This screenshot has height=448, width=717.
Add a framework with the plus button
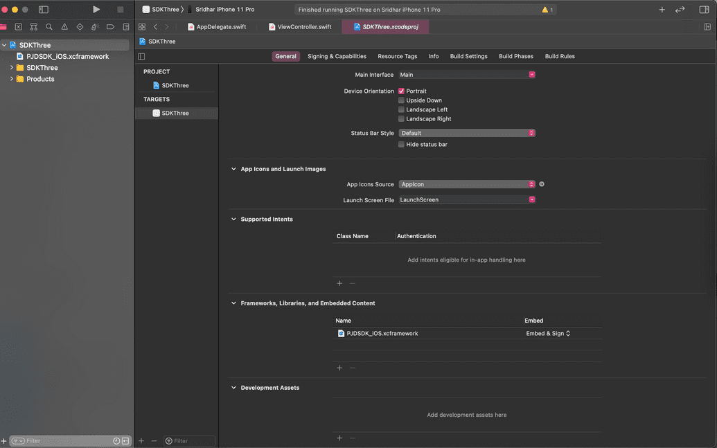(339, 368)
